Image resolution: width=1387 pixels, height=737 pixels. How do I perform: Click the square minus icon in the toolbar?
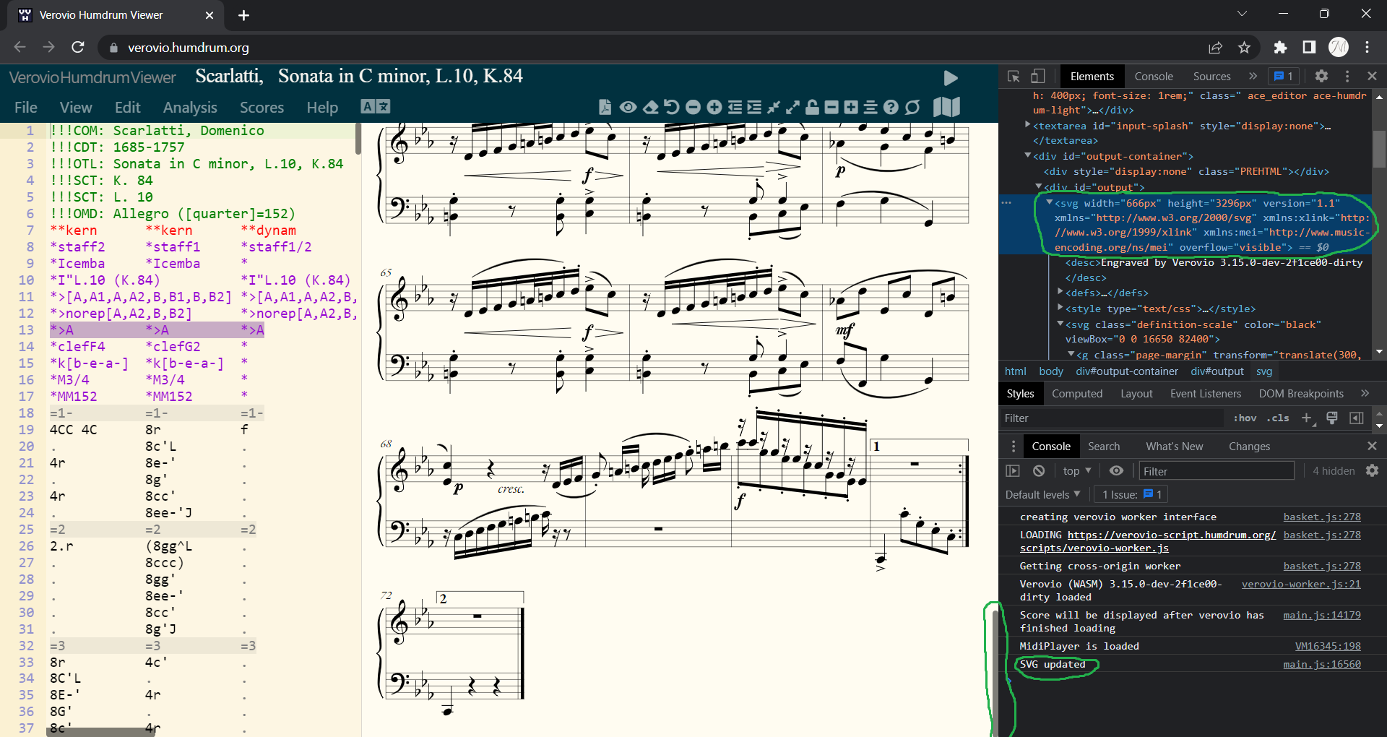pos(831,107)
